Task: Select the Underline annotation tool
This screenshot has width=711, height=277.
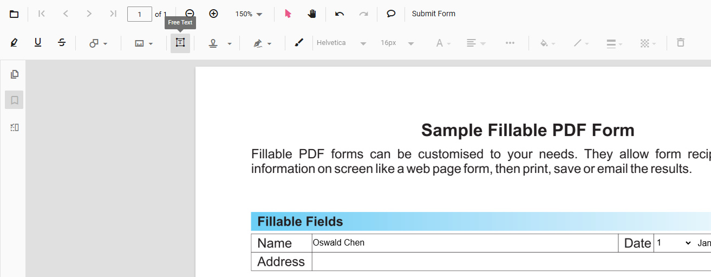Action: point(38,43)
